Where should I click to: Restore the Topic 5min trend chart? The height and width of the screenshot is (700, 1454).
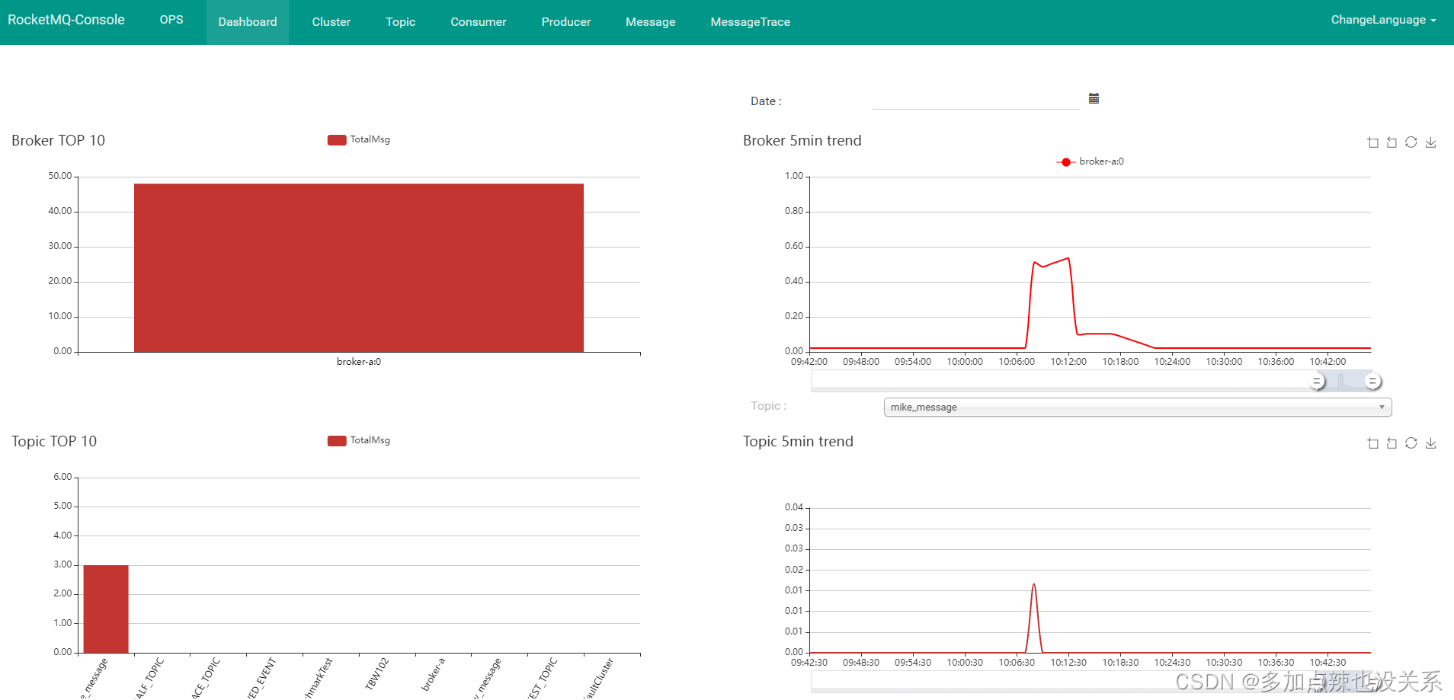coord(1411,443)
